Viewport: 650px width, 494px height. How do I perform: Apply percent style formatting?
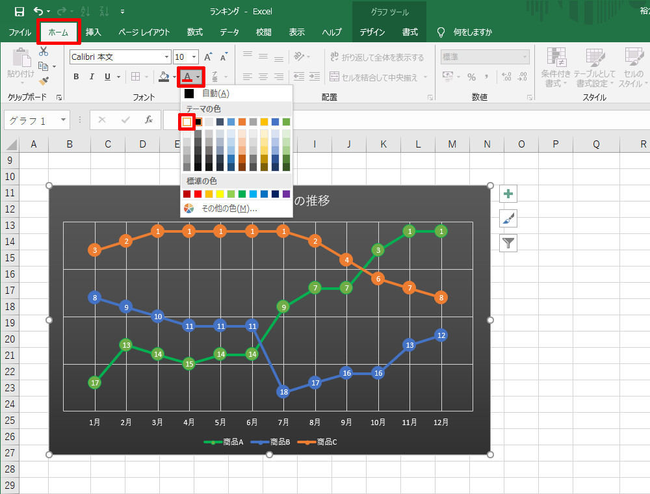click(471, 77)
